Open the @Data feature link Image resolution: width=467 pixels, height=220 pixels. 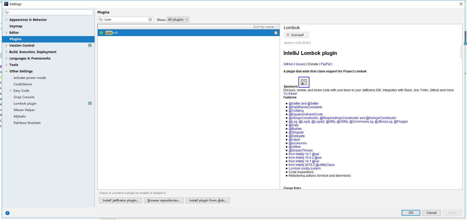click(294, 125)
